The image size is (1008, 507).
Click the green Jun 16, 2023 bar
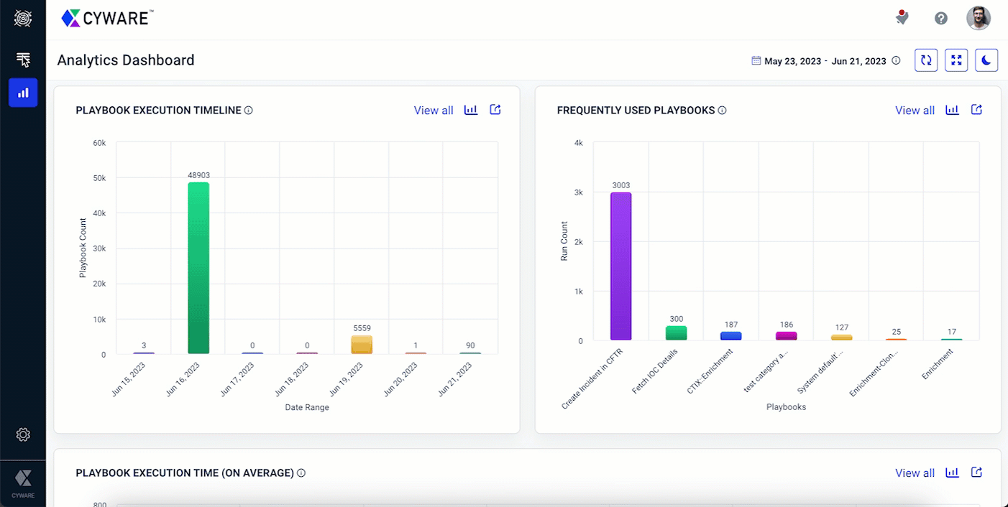198,268
